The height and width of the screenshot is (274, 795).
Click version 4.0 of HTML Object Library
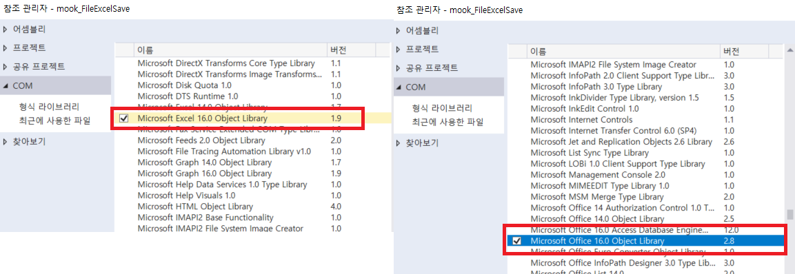pyautogui.click(x=336, y=206)
